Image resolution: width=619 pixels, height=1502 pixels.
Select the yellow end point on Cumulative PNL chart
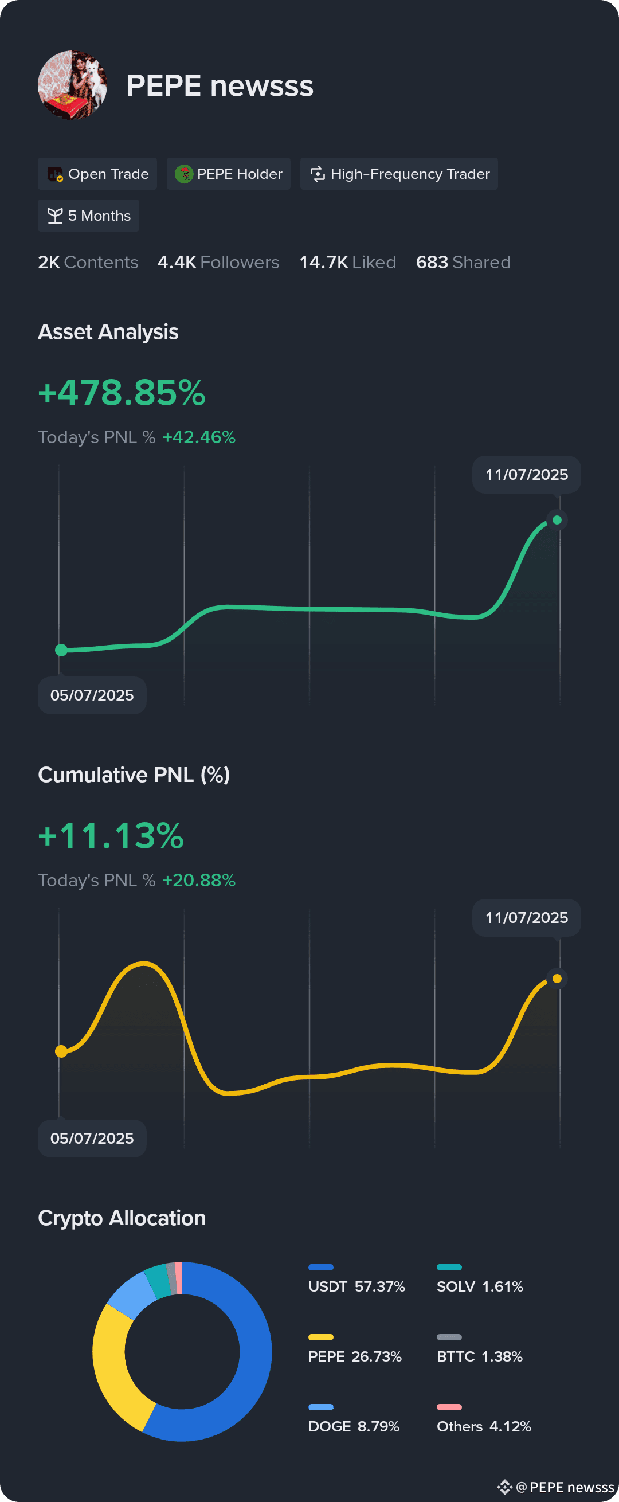[557, 979]
